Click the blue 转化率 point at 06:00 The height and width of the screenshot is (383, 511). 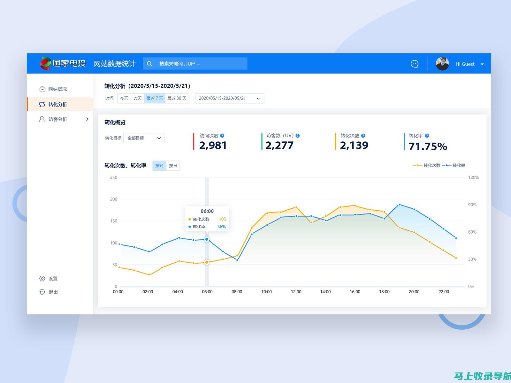click(207, 239)
